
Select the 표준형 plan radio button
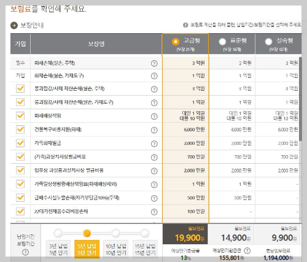[222, 42]
